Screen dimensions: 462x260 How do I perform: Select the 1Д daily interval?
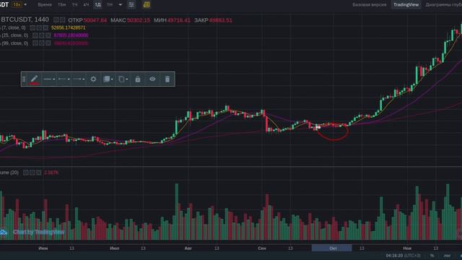98,5
